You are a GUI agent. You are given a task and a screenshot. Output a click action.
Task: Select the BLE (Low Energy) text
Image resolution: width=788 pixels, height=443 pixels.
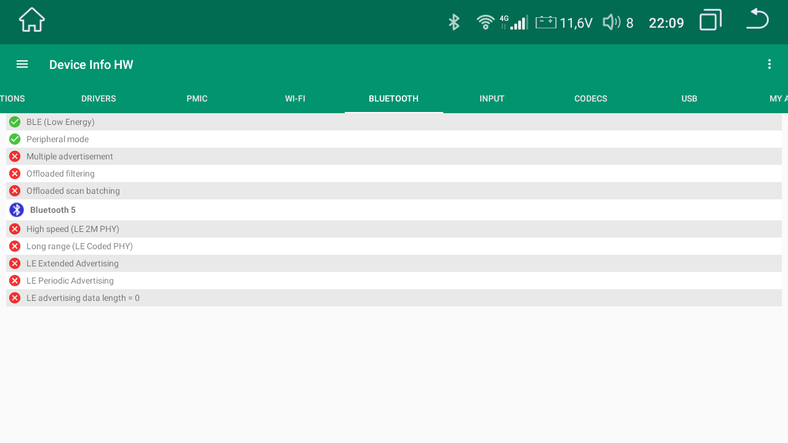click(60, 122)
